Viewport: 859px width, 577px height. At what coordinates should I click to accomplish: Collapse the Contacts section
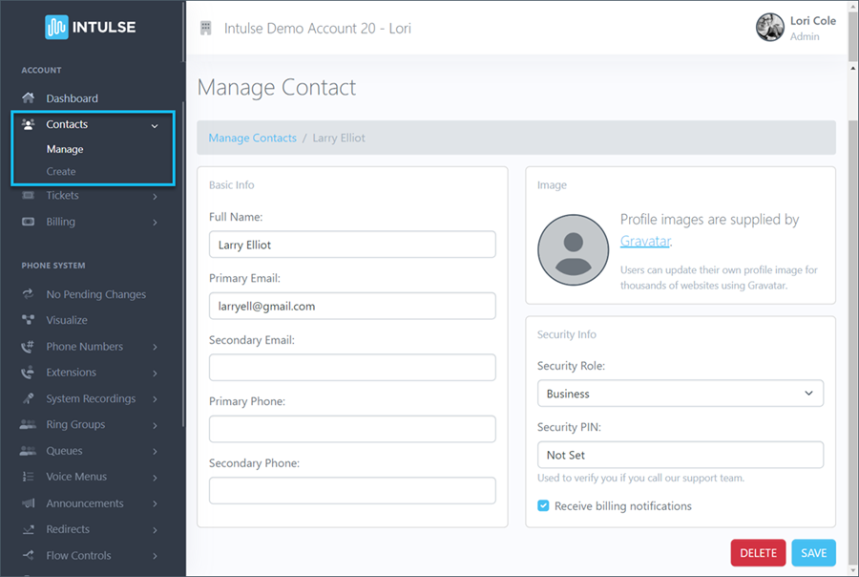click(67, 124)
